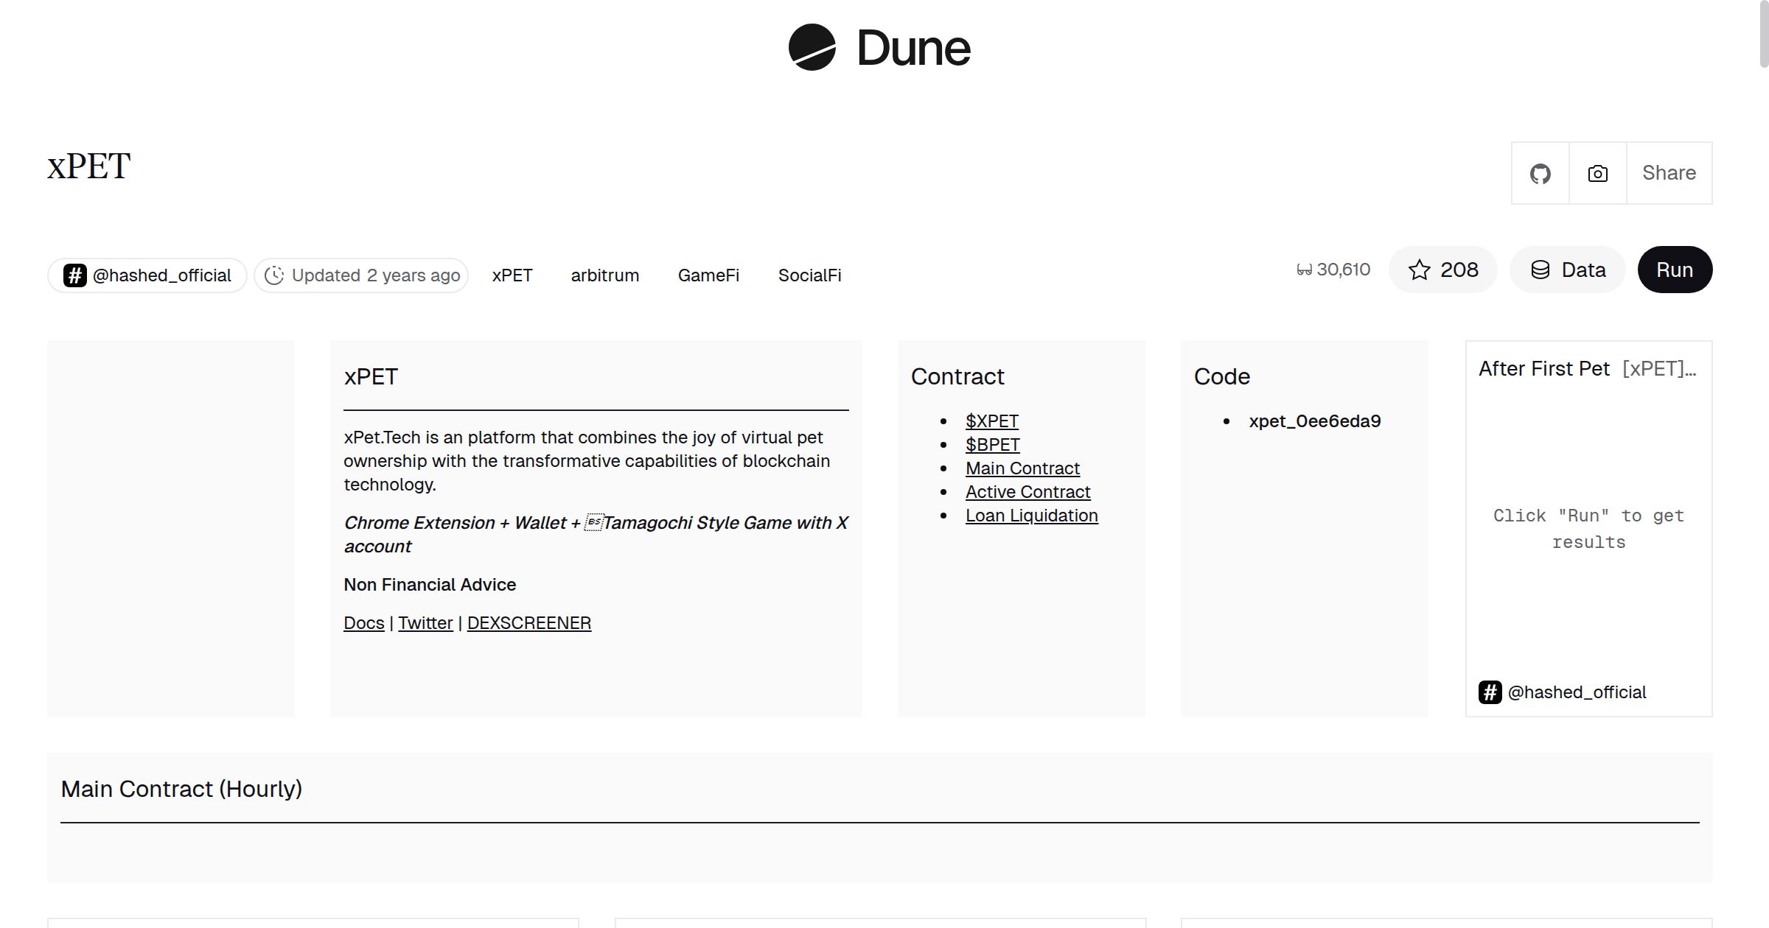Viewport: 1769px width, 928px height.
Task: Select the GameFi tag
Action: point(708,275)
